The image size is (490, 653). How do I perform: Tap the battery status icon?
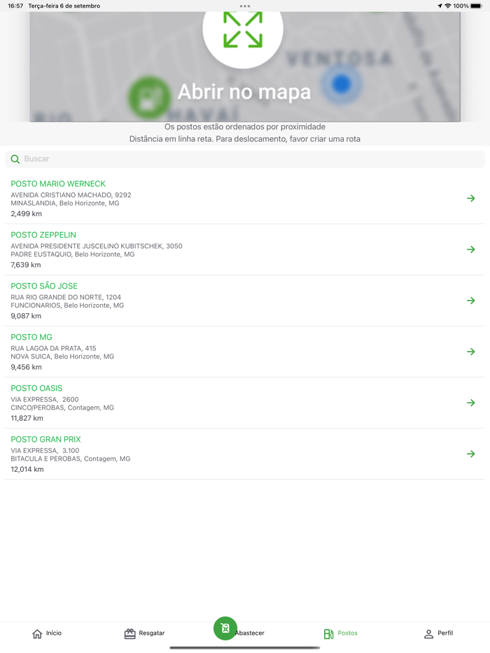(476, 6)
